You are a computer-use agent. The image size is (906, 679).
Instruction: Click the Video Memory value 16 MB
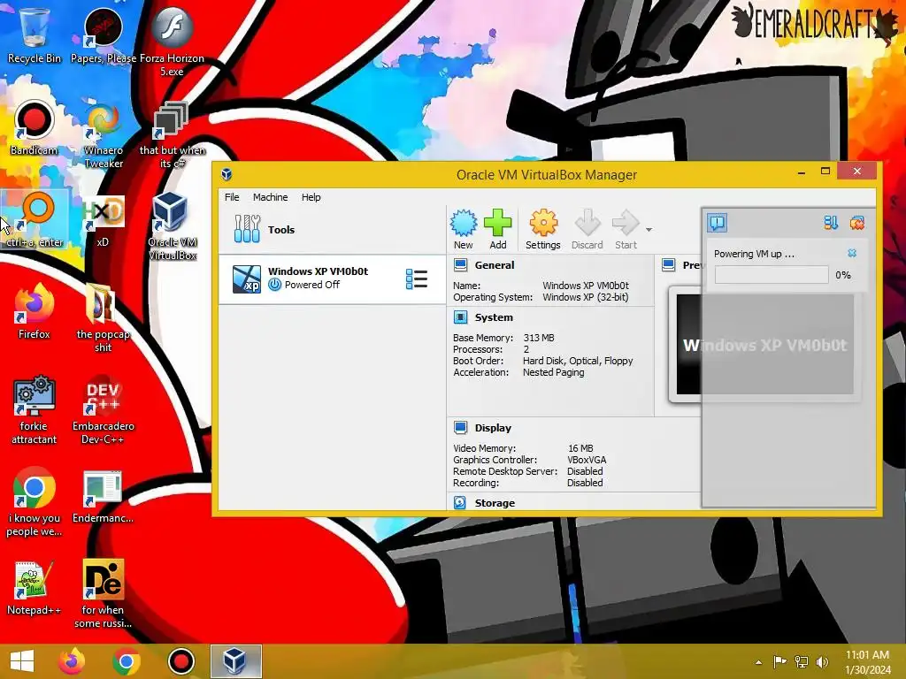(580, 448)
